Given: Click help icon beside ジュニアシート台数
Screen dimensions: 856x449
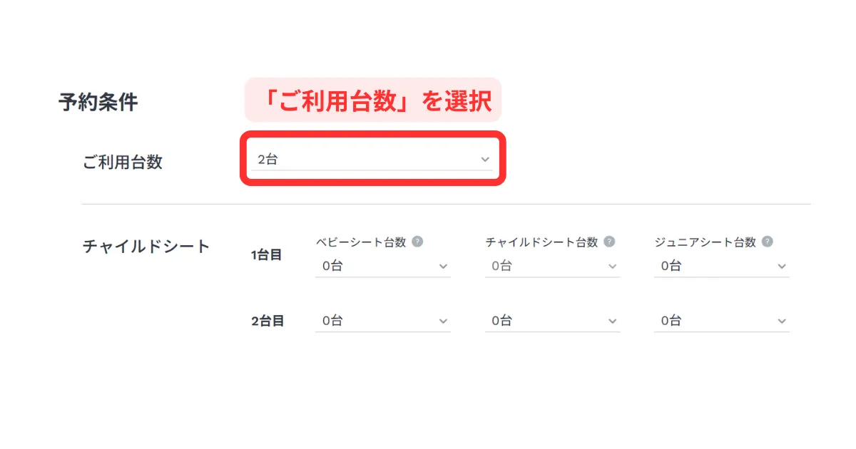Looking at the screenshot, I should [x=768, y=242].
